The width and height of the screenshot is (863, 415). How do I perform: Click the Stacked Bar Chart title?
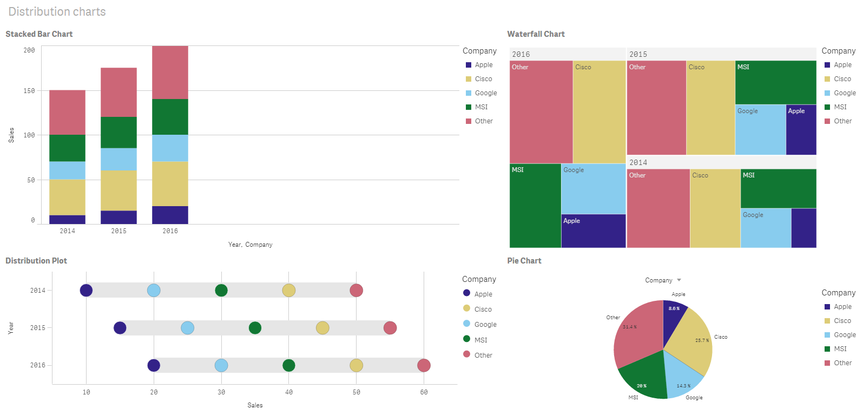pos(39,34)
